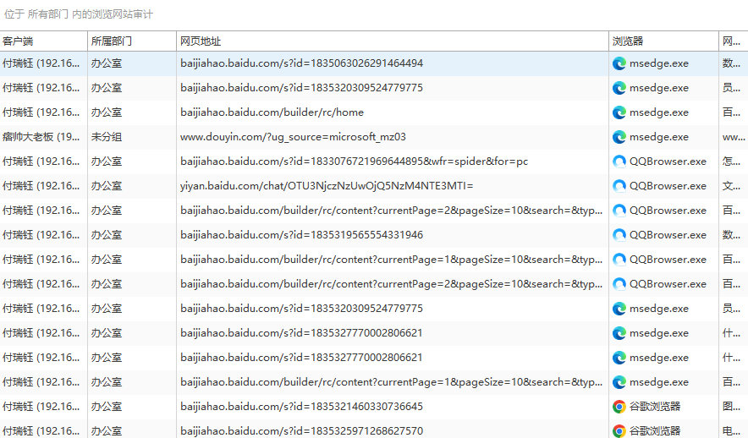This screenshot has width=748, height=438.
Task: Click Chrome icon in the id=1835325971268627570 row
Action: tap(619, 431)
